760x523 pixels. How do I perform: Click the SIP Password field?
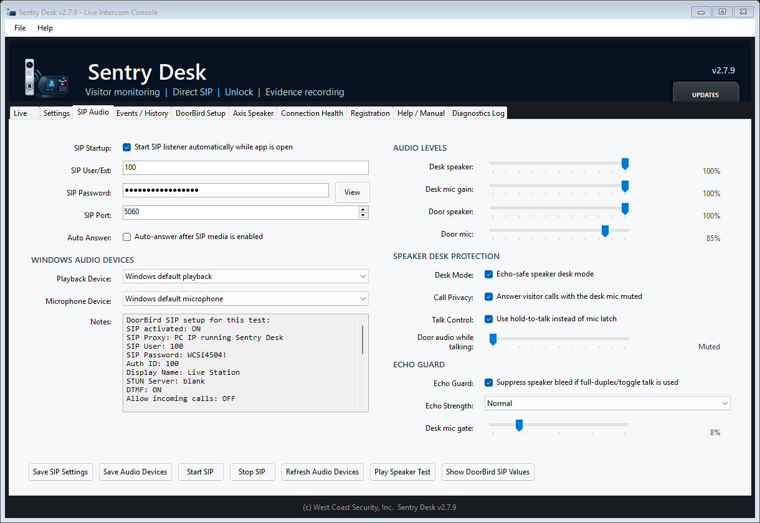click(x=226, y=190)
